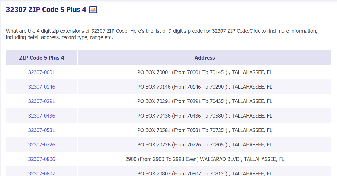Follow the 32307-0291 link
The width and height of the screenshot is (337, 176).
41,101
